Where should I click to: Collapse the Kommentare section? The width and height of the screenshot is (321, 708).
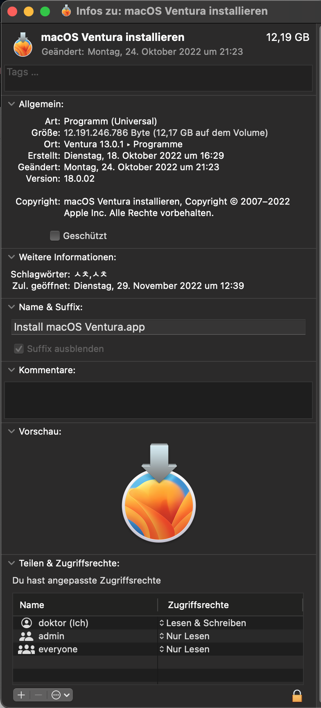(x=11, y=370)
